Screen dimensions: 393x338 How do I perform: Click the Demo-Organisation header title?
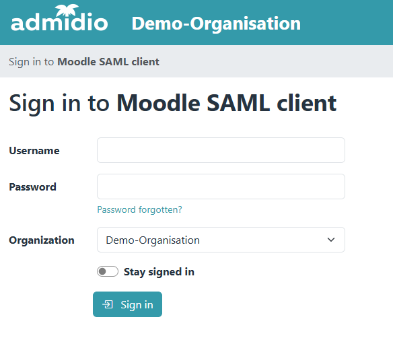(216, 24)
